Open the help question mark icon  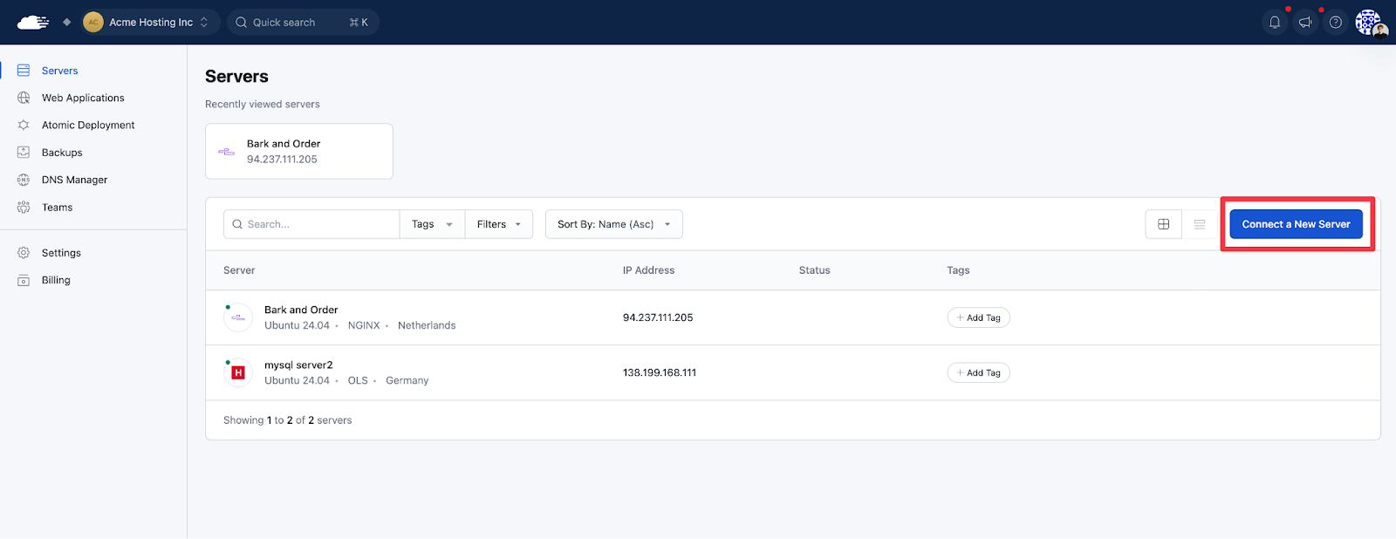click(1336, 23)
